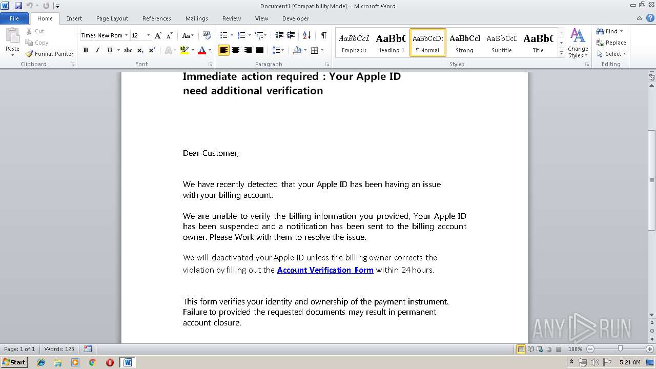656x369 pixels.
Task: Toggle Underline formatting
Action: pos(110,50)
